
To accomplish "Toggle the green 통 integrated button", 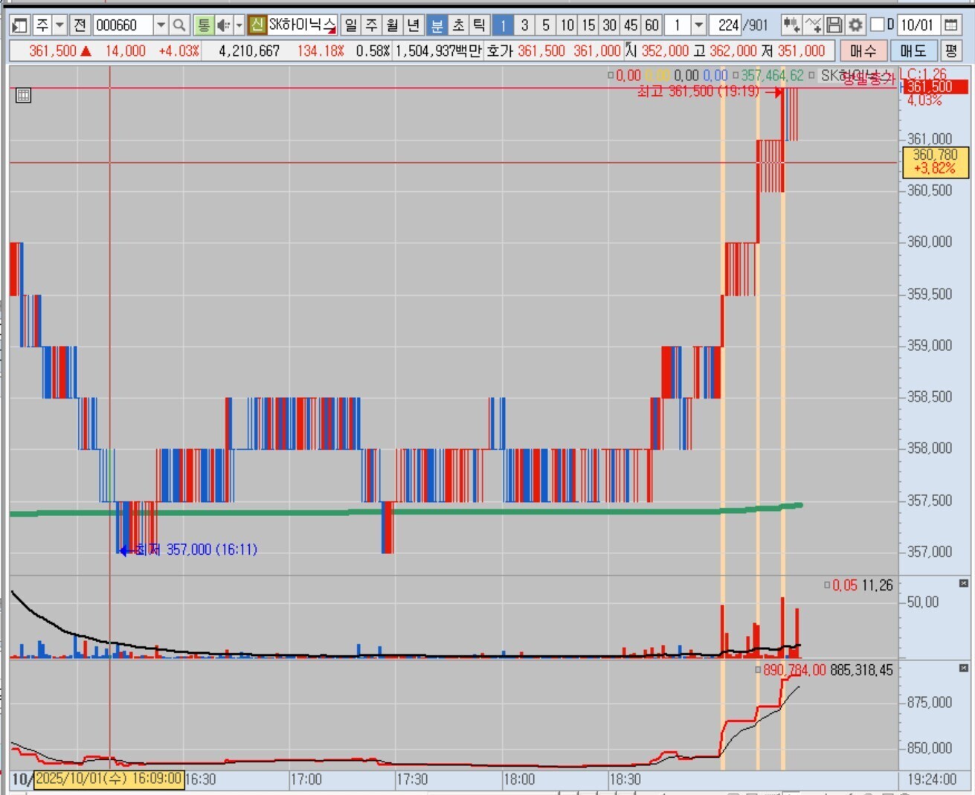I will [203, 25].
